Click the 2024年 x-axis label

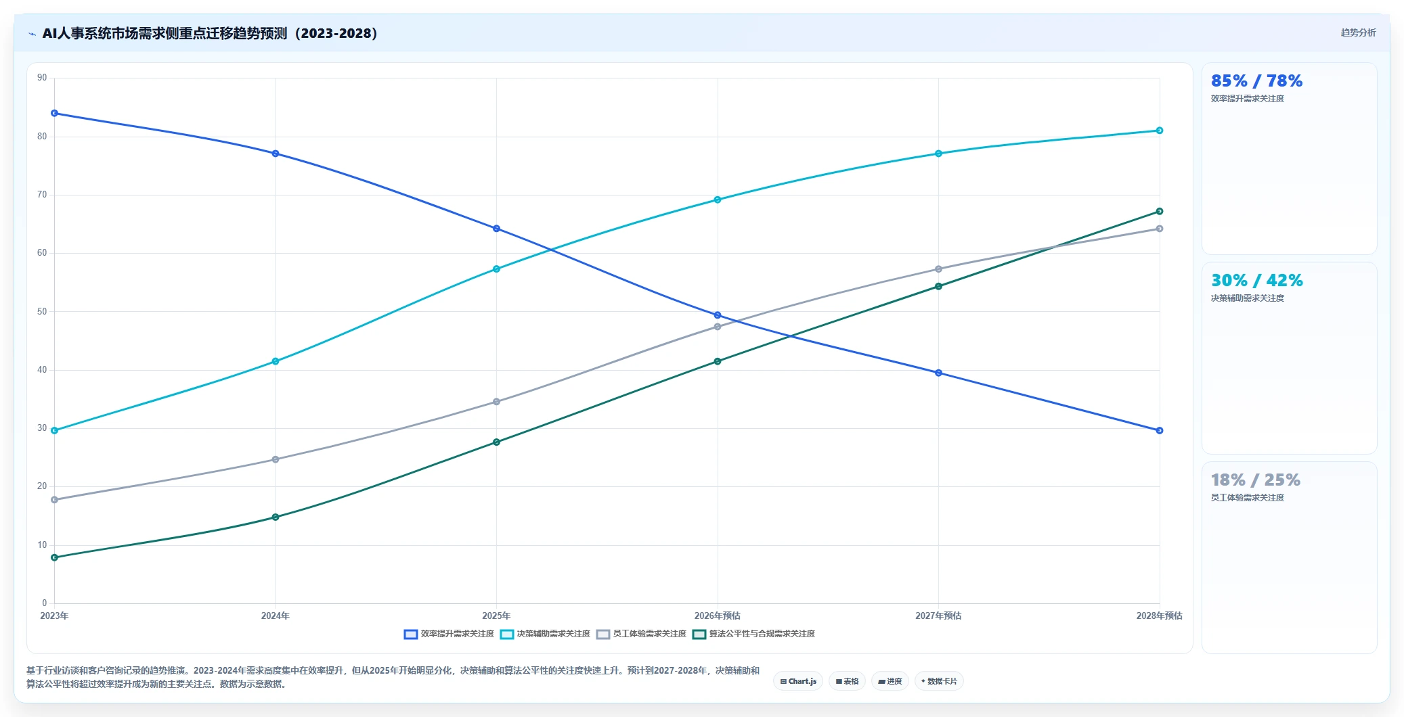pos(276,616)
